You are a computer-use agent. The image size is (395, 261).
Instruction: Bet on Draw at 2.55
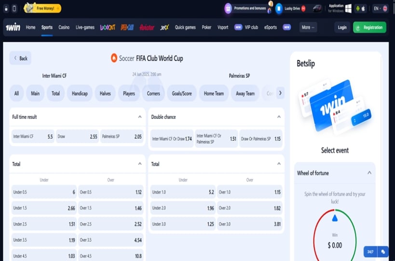(77, 137)
